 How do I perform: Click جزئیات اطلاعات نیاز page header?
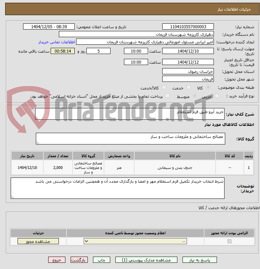[234, 9]
